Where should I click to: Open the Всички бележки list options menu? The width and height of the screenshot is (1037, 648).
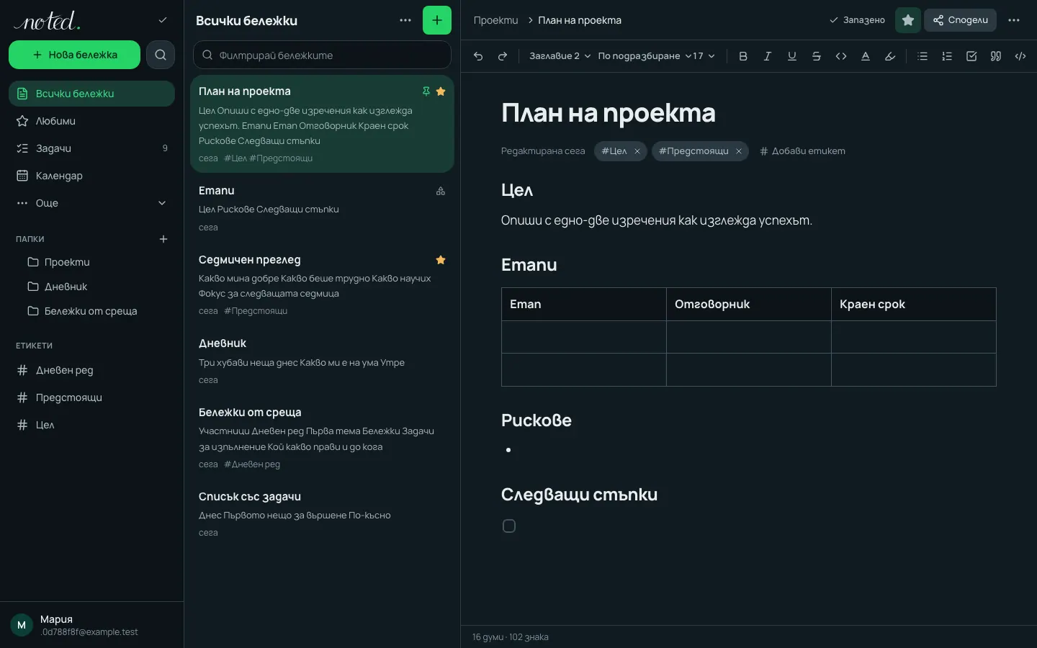coord(405,20)
